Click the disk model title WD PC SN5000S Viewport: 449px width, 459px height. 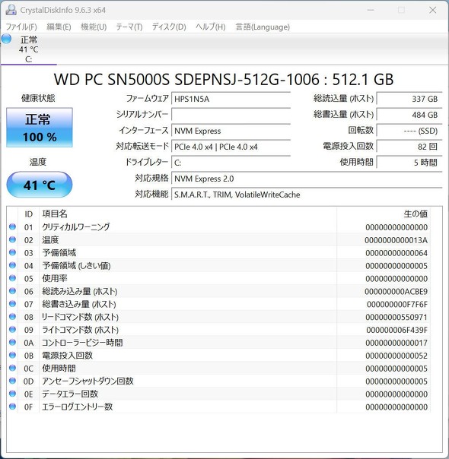224,79
